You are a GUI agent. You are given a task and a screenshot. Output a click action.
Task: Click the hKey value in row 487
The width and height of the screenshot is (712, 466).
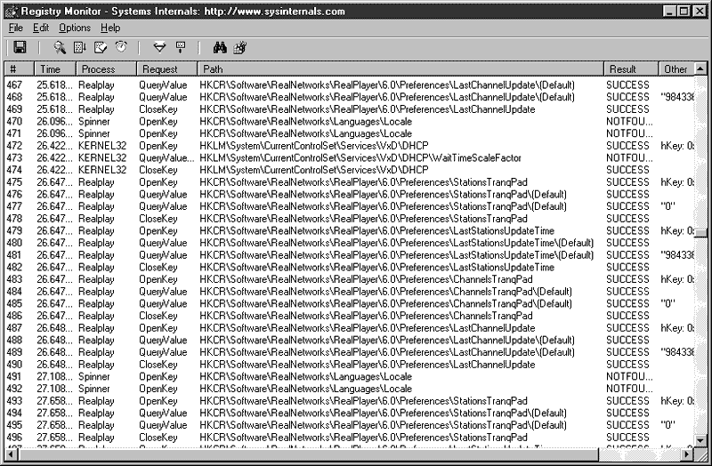coord(677,328)
